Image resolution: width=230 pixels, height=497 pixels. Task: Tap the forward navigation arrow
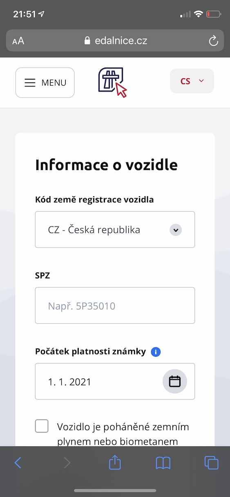(67, 463)
